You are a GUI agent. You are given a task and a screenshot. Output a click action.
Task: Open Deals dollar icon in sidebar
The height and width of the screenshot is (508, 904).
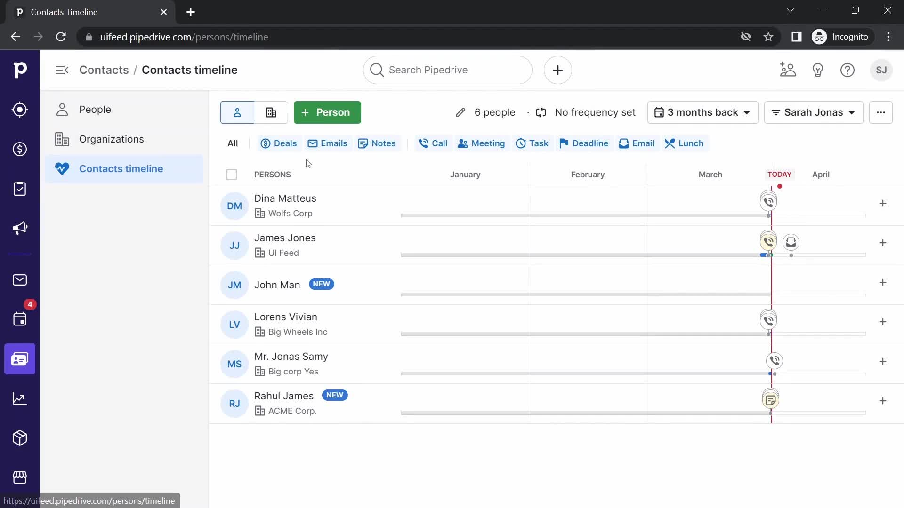(x=20, y=149)
